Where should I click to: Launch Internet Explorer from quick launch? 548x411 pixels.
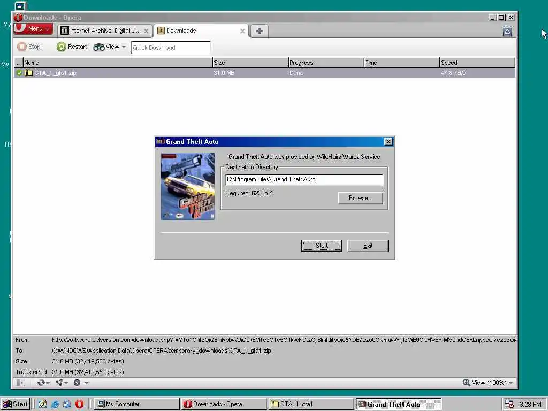[55, 404]
